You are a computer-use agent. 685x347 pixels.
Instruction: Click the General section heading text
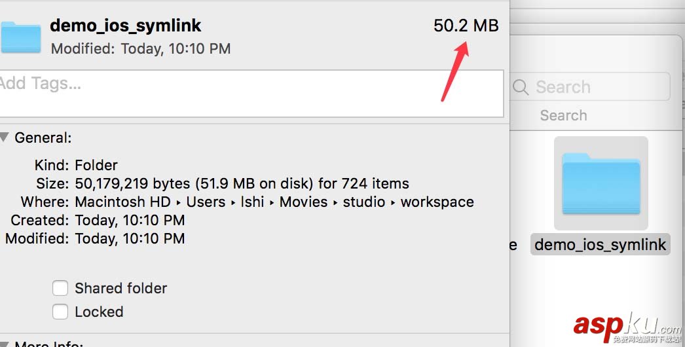pyautogui.click(x=43, y=137)
